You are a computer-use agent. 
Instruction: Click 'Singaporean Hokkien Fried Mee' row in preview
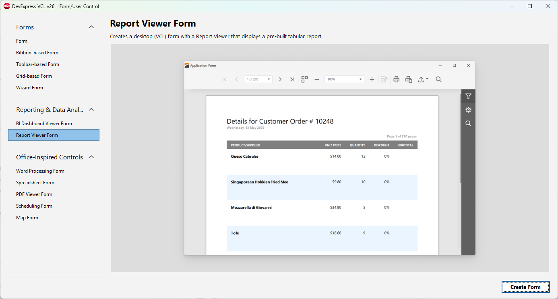click(x=322, y=188)
